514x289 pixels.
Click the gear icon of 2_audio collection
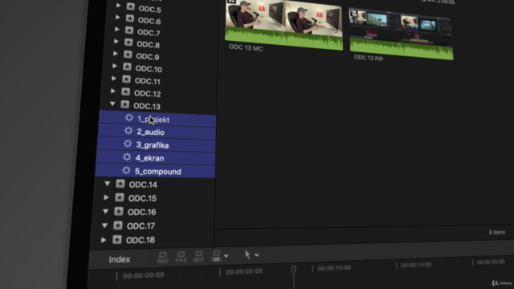tap(128, 131)
